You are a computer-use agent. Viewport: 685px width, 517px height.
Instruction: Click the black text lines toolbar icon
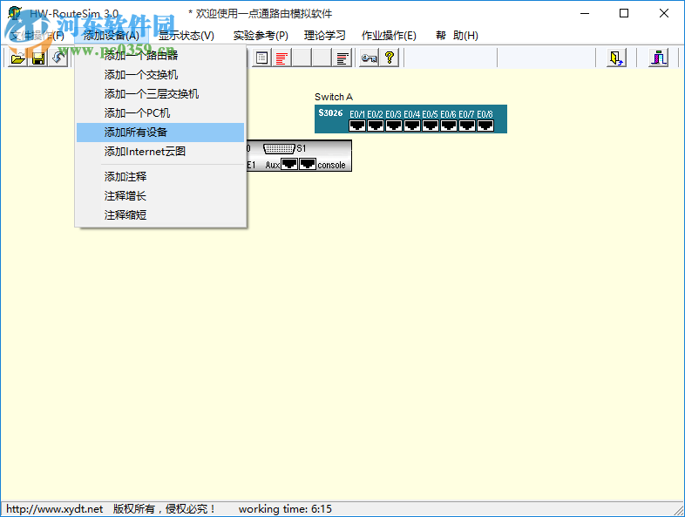click(x=342, y=58)
